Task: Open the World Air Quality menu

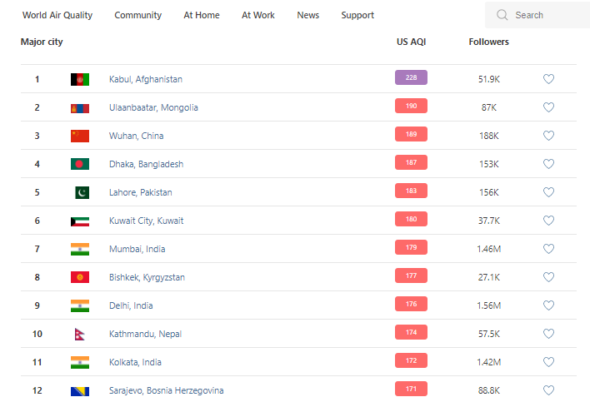Action: pyautogui.click(x=57, y=15)
